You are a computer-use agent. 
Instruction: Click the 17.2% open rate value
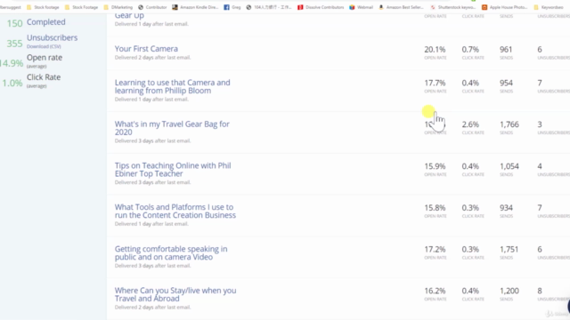coord(435,249)
